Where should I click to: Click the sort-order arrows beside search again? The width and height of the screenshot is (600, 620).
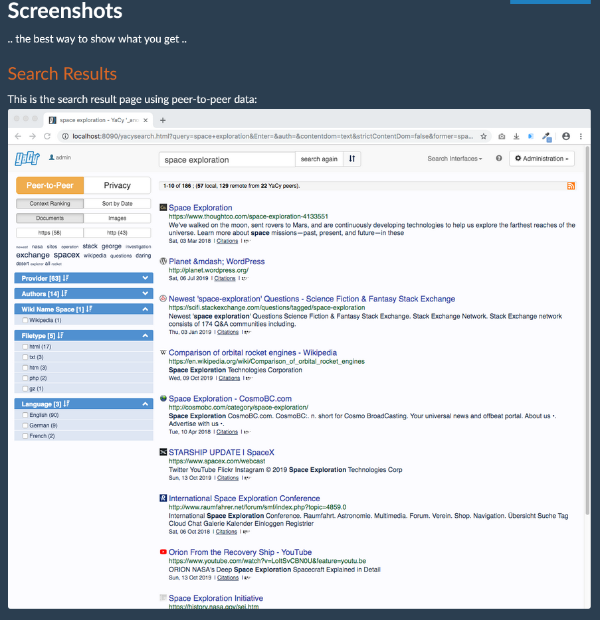coord(352,159)
